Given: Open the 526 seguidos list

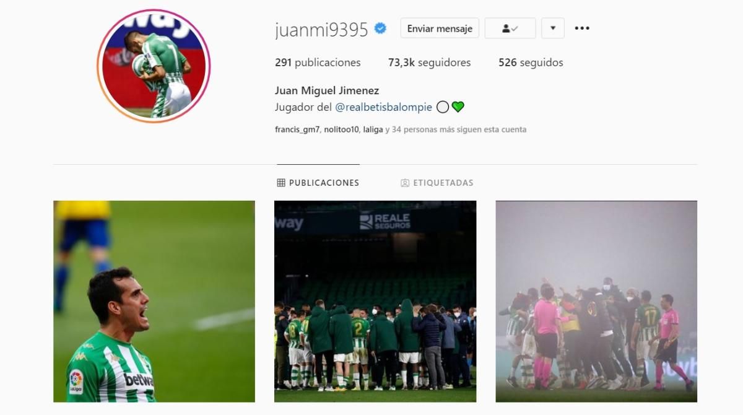Looking at the screenshot, I should tap(531, 63).
